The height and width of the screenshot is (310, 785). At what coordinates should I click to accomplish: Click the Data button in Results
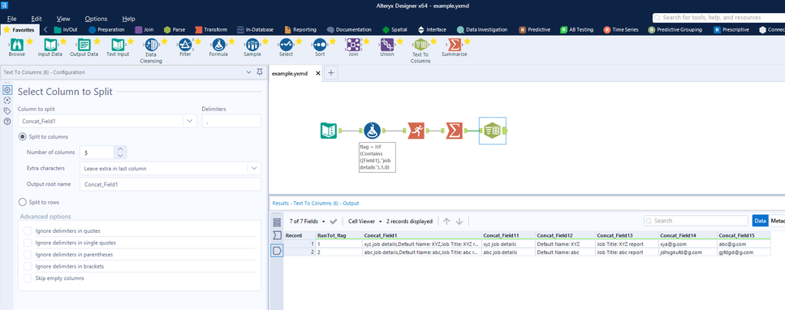coord(760,221)
